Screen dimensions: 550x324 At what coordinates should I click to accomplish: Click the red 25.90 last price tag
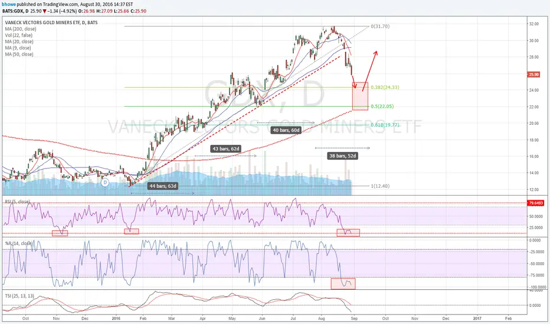coord(533,75)
